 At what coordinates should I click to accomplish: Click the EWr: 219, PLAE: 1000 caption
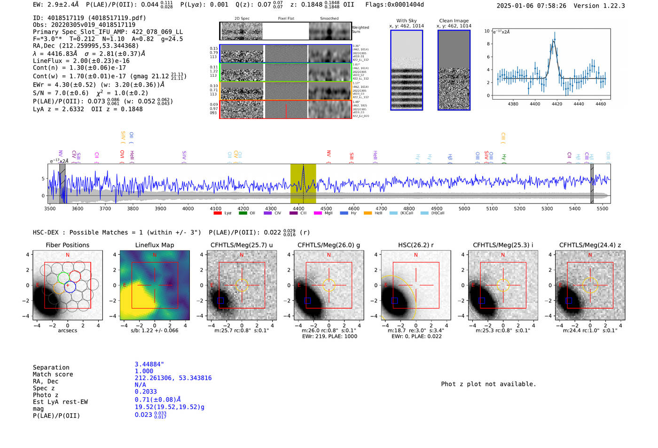329,337
